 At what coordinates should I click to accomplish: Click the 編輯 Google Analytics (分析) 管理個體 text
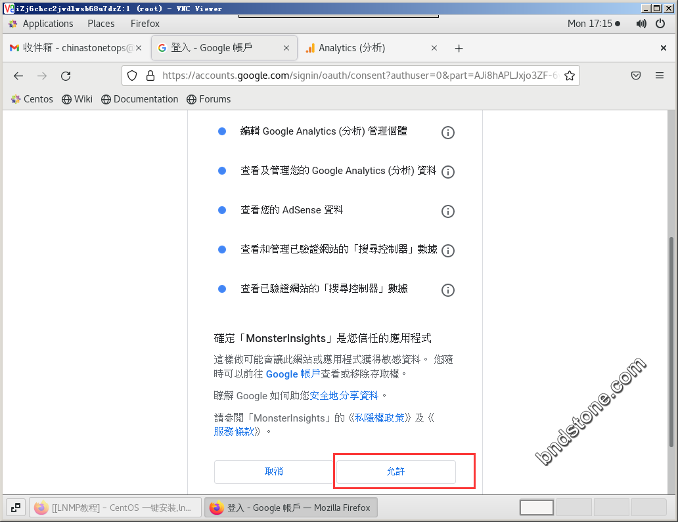pos(323,131)
